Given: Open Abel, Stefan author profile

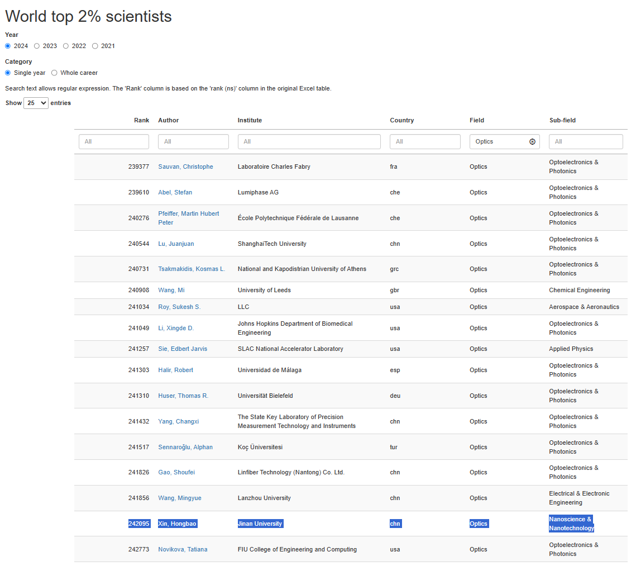Looking at the screenshot, I should coord(175,192).
